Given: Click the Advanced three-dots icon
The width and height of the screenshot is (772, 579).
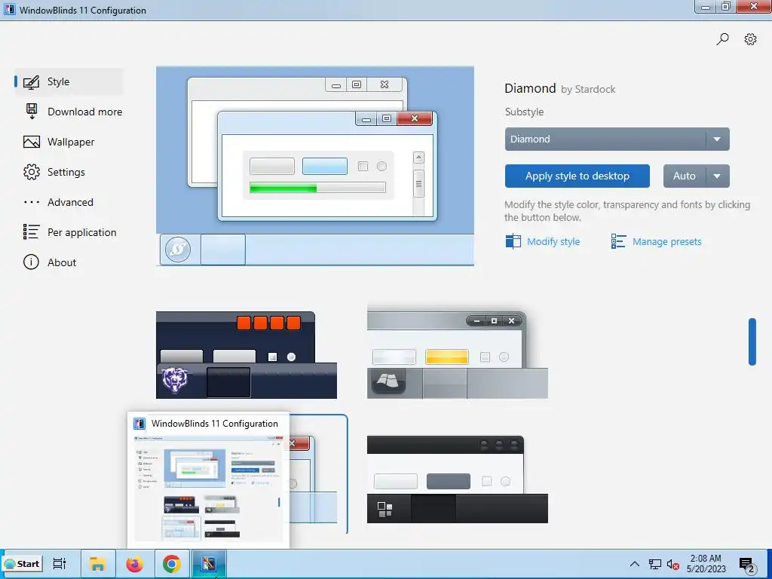Looking at the screenshot, I should [x=32, y=202].
